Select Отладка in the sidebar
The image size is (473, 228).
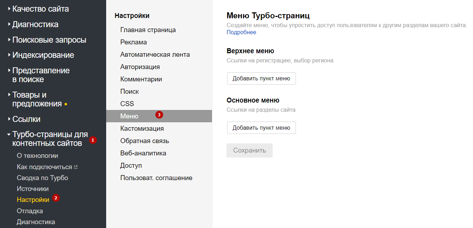[x=30, y=211]
